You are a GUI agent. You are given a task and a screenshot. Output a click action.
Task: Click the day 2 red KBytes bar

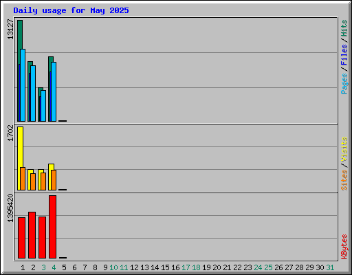point(32,235)
